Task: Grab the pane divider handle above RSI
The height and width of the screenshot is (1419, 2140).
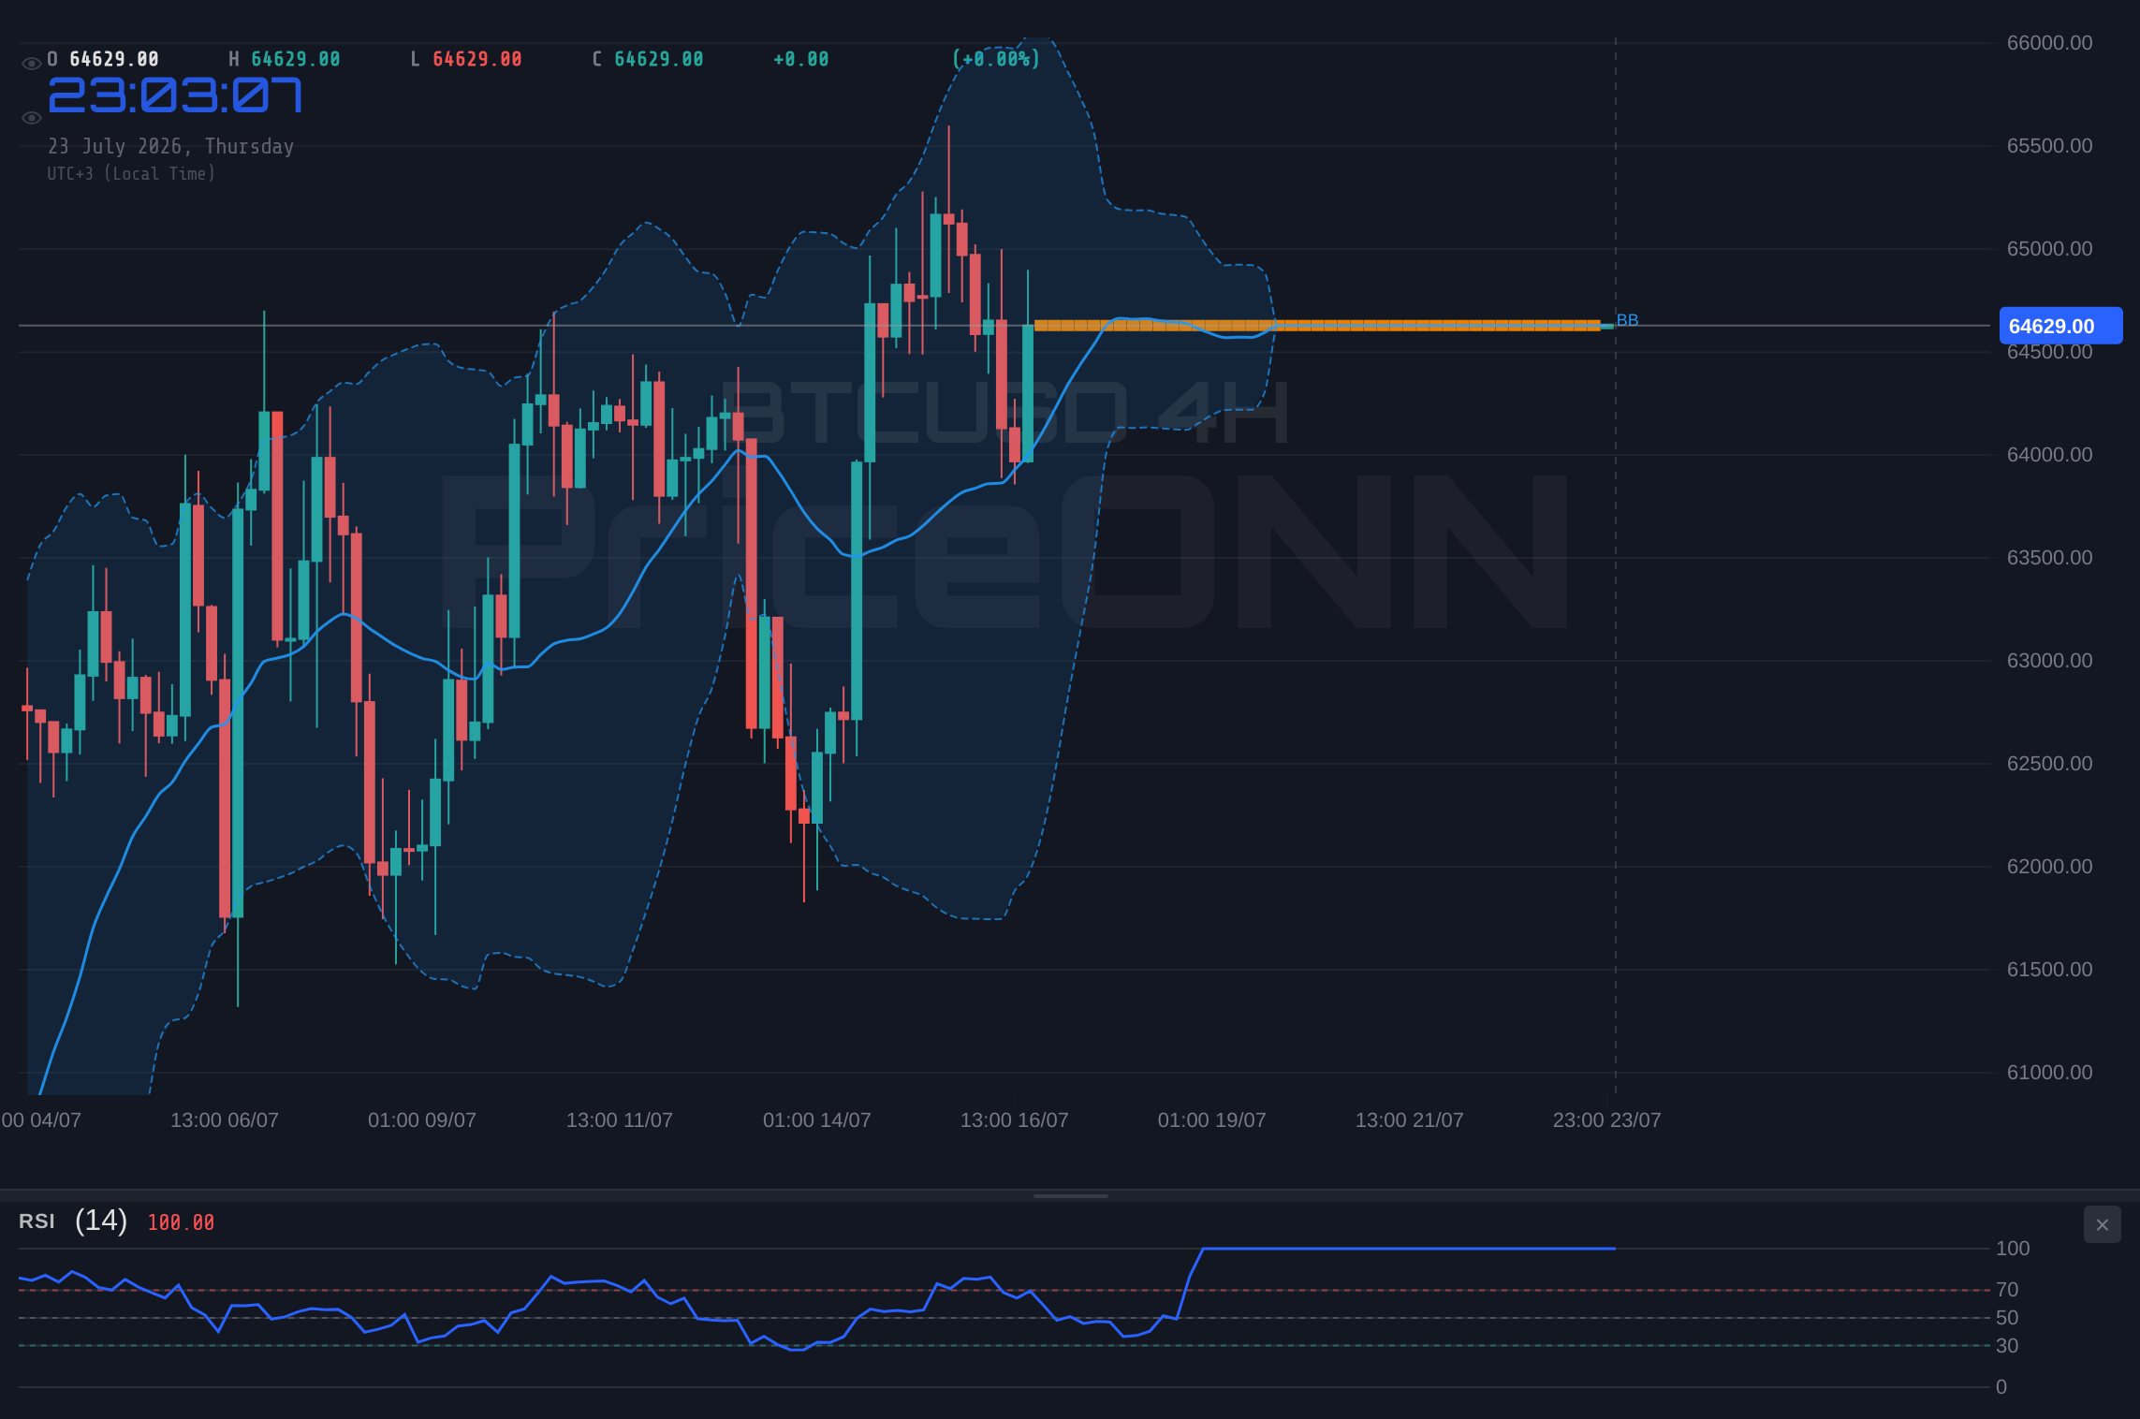Action: tap(1070, 1195)
